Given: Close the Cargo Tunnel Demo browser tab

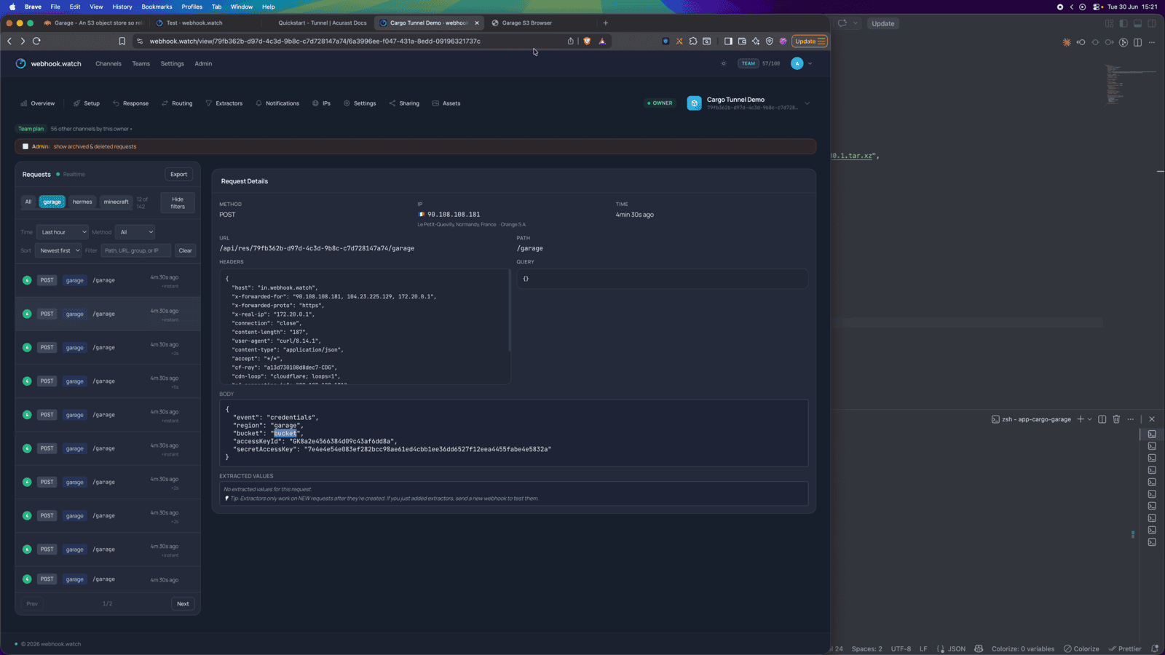Looking at the screenshot, I should pos(477,23).
